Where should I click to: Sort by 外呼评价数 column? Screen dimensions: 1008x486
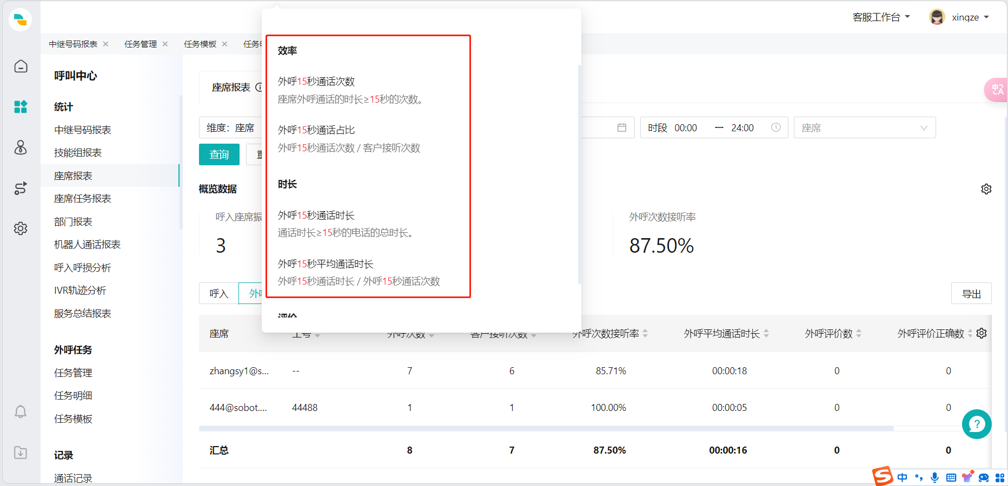859,334
